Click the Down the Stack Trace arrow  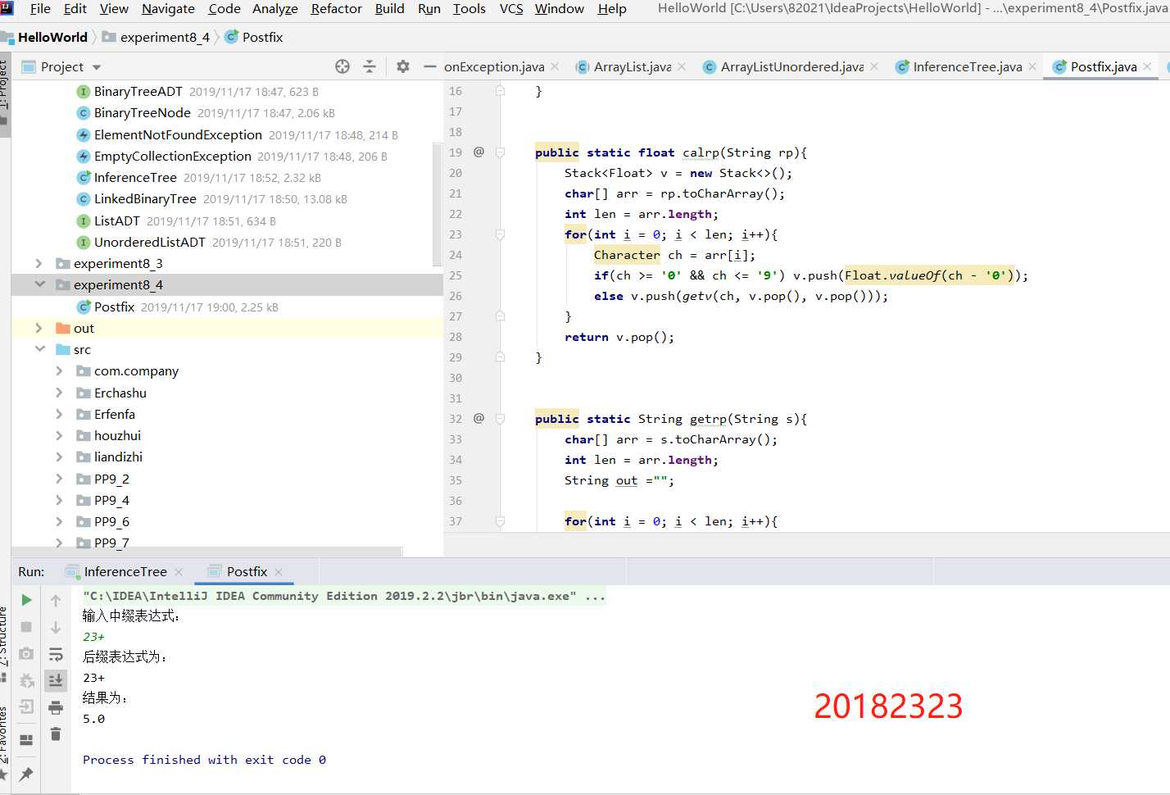pos(56,627)
